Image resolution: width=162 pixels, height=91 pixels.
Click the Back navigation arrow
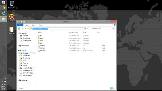pos(19,29)
